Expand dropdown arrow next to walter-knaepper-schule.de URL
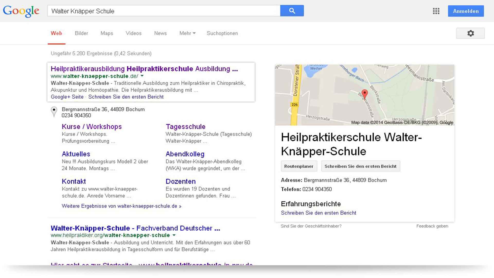494x278 pixels. [x=142, y=76]
